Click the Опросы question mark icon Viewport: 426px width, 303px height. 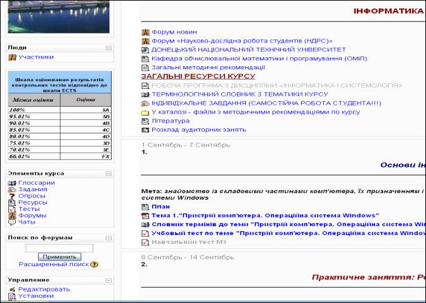(12, 196)
